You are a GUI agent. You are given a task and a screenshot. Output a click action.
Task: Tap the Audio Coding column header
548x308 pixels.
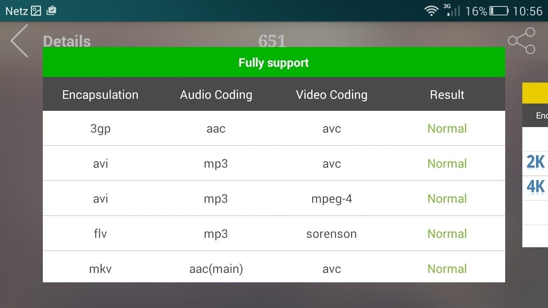tap(216, 95)
